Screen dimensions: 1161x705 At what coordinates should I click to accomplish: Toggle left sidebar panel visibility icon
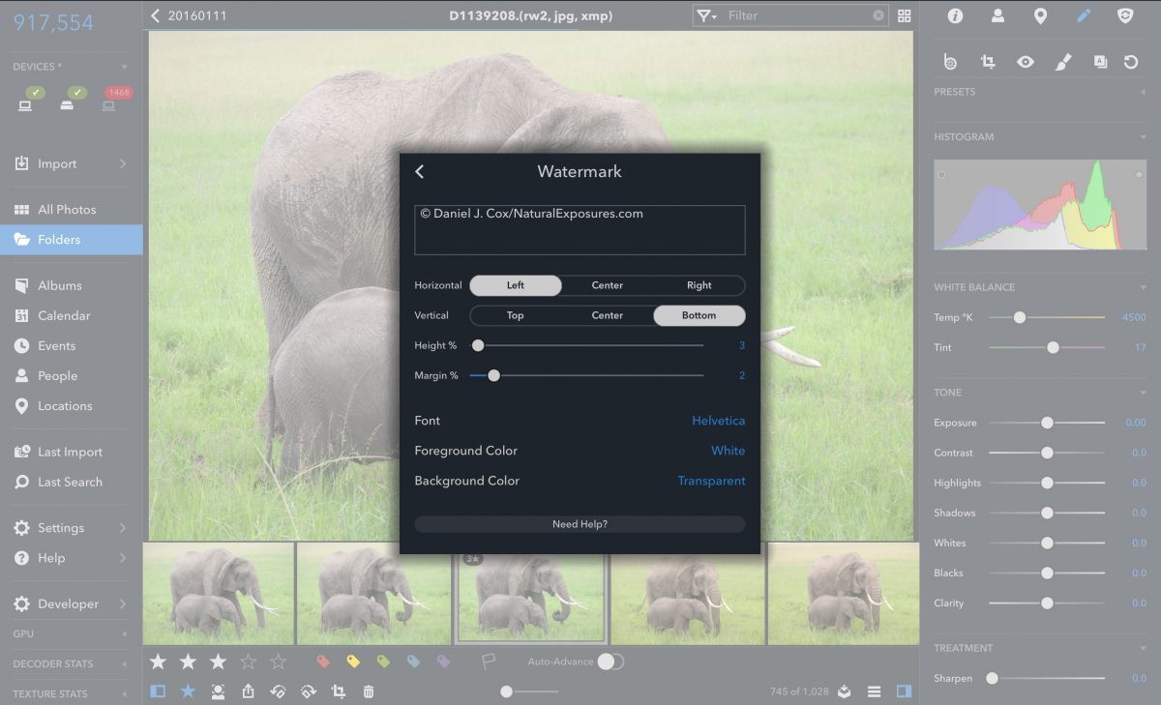tap(159, 691)
